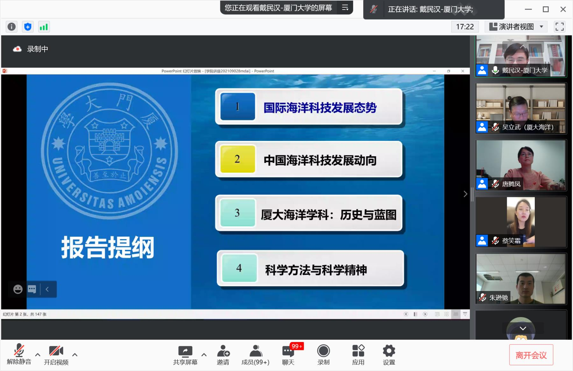This screenshot has height=371, width=573.
Task: Start recording with 录制 button
Action: [x=323, y=354]
